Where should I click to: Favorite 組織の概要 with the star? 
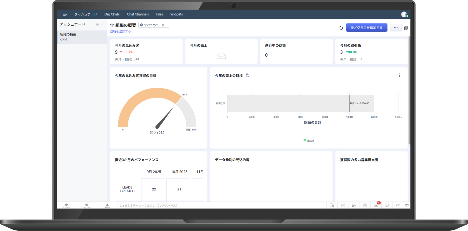112,25
